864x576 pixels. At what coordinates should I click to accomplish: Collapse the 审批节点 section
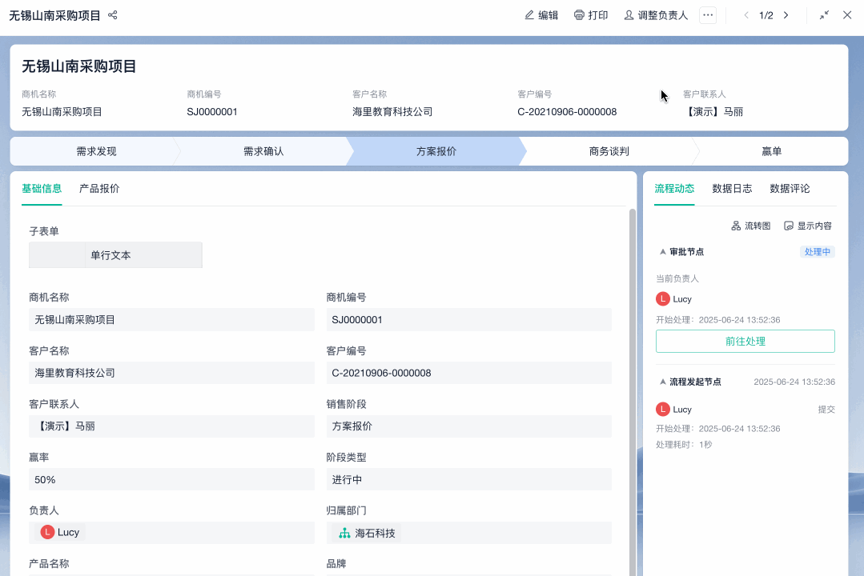pos(663,252)
